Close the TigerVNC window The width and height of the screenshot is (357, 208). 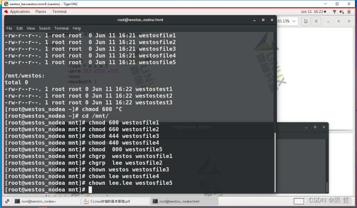click(x=349, y=4)
